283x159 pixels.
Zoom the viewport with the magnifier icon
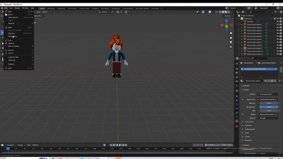[231, 34]
